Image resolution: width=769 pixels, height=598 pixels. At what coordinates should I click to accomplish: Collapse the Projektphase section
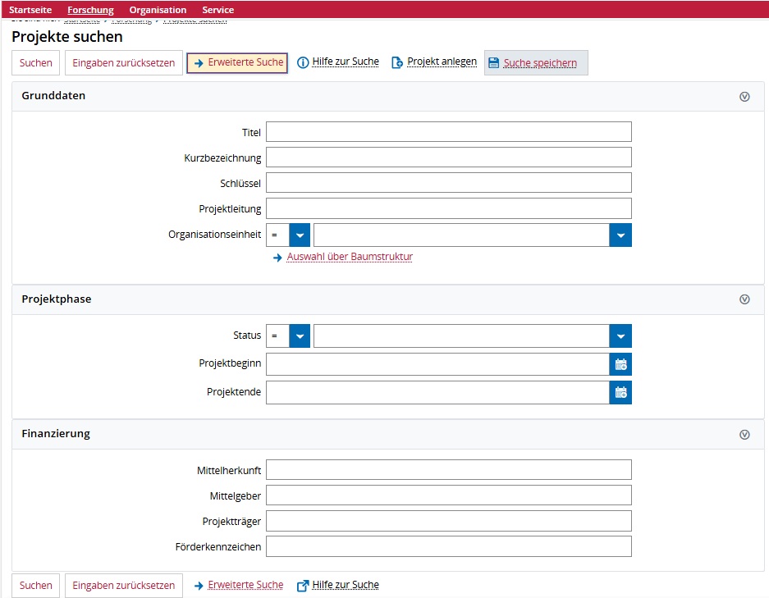(744, 299)
